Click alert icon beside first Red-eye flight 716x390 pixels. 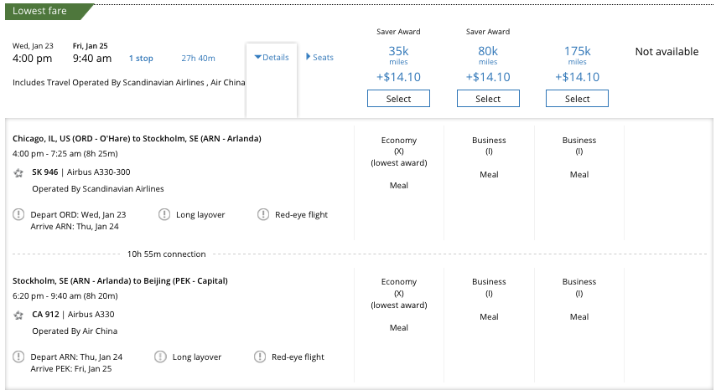pos(263,215)
